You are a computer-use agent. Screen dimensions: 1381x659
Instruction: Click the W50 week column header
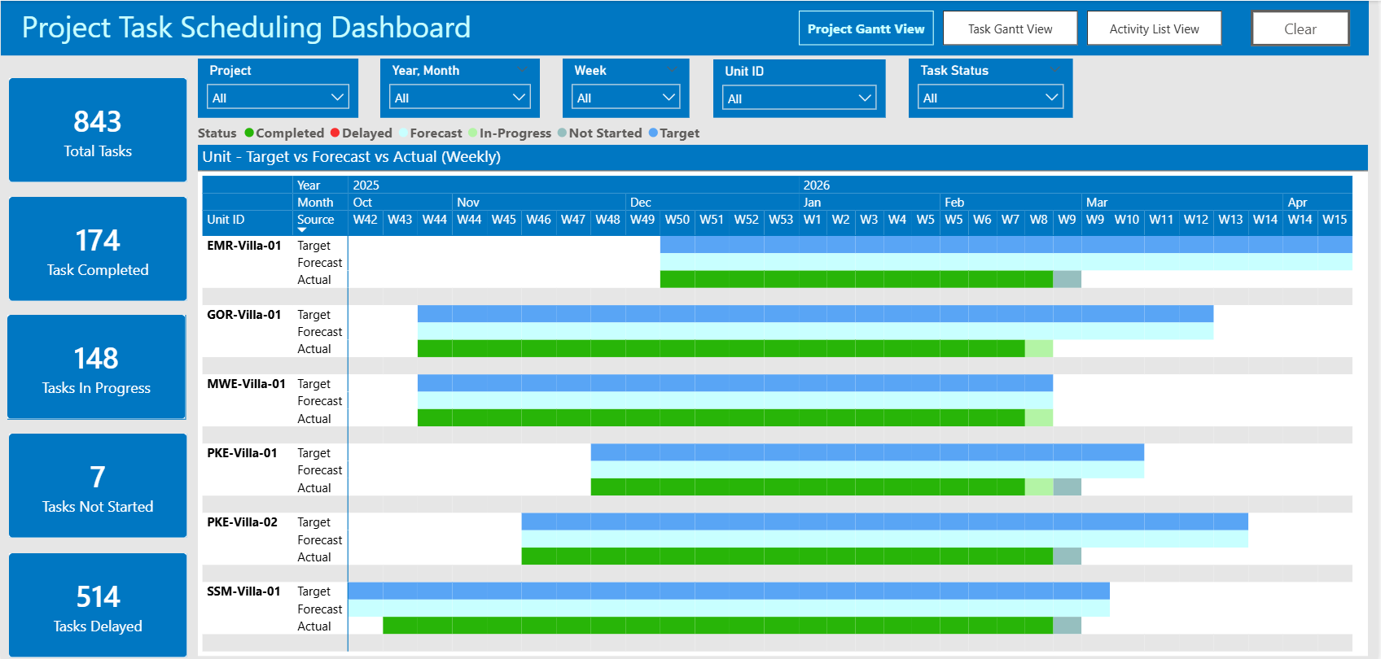(x=677, y=220)
